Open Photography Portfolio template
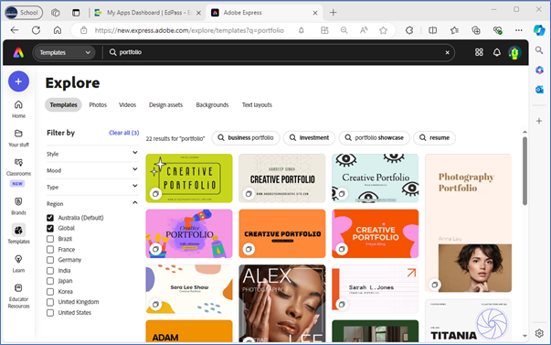 point(468,223)
